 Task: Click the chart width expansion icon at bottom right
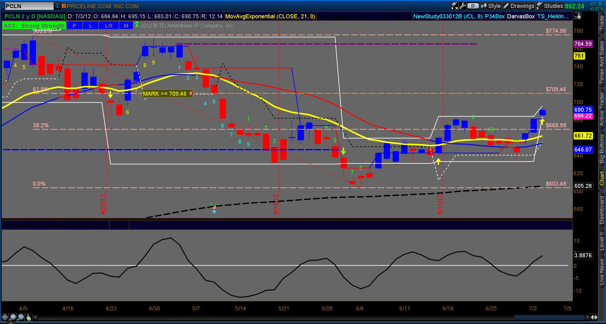pos(594,317)
